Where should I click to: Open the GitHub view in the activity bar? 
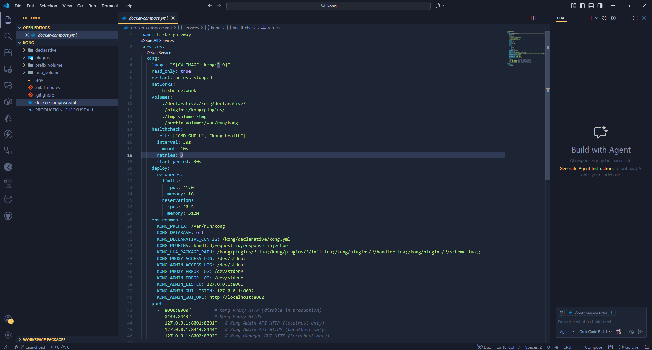pyautogui.click(x=8, y=216)
